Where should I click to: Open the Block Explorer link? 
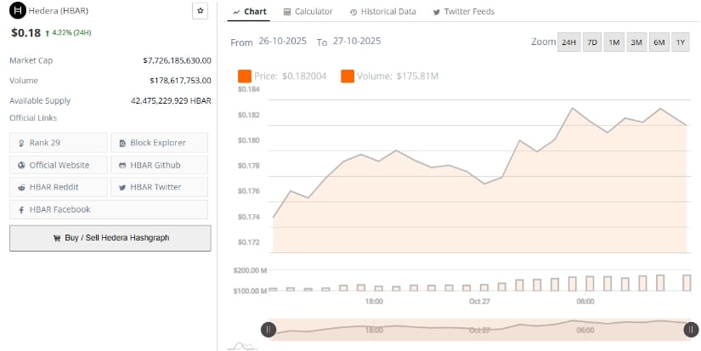point(160,143)
